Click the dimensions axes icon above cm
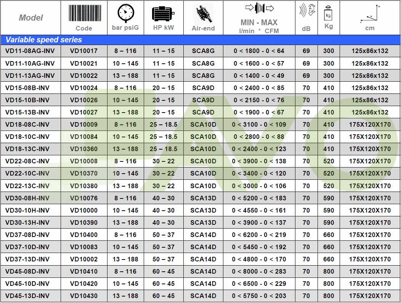 pos(370,15)
